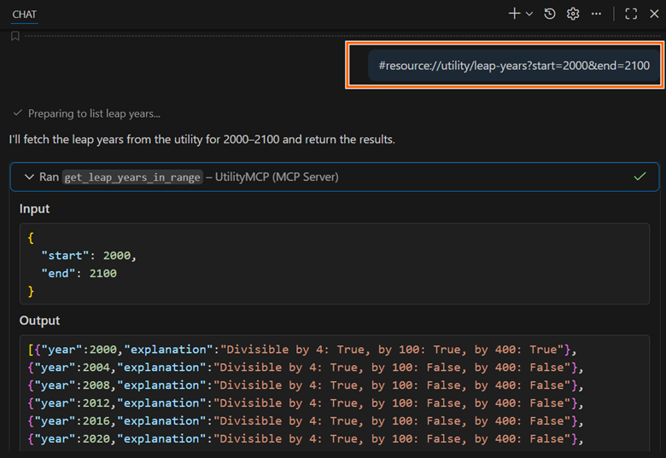Click the Output heading
The height and width of the screenshot is (458, 666).
[40, 321]
